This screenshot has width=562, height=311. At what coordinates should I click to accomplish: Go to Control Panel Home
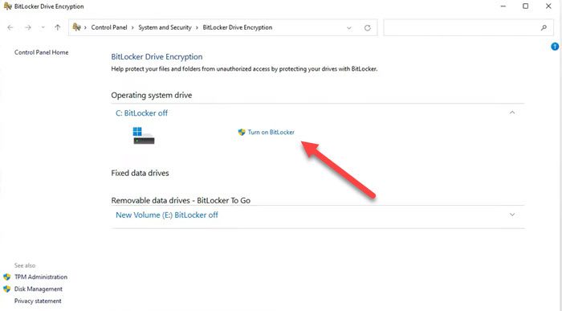(x=41, y=52)
